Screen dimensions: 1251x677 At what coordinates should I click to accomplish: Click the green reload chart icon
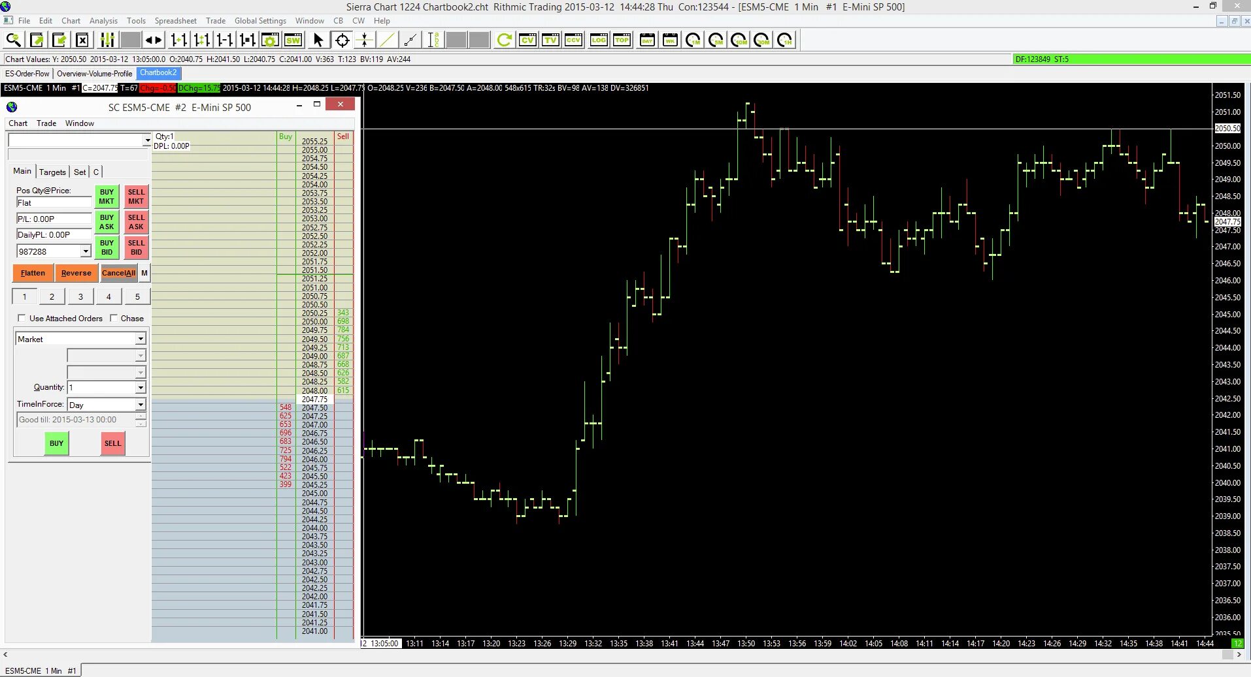pos(504,40)
